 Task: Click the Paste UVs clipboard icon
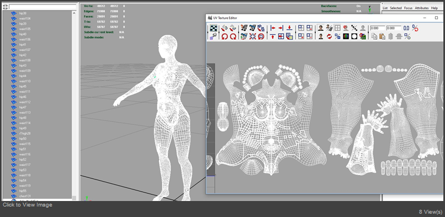click(382, 36)
